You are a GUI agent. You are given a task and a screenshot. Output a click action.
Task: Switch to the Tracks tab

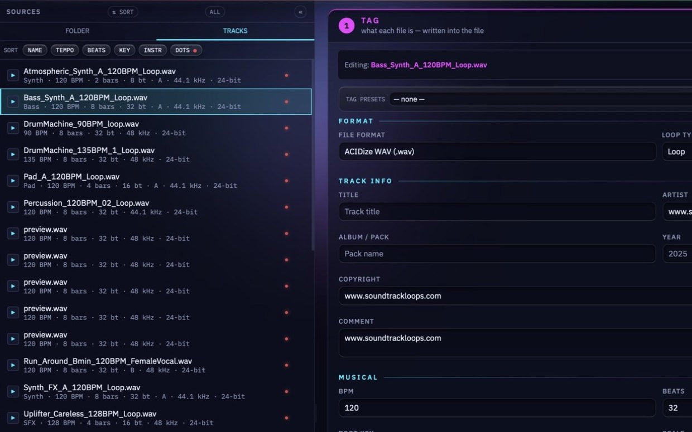pos(235,31)
